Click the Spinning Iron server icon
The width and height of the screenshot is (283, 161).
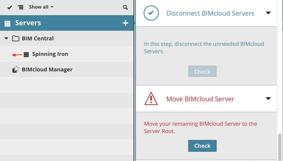(26, 54)
